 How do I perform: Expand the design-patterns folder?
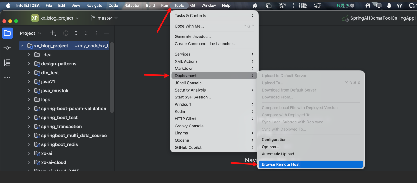tap(29, 64)
